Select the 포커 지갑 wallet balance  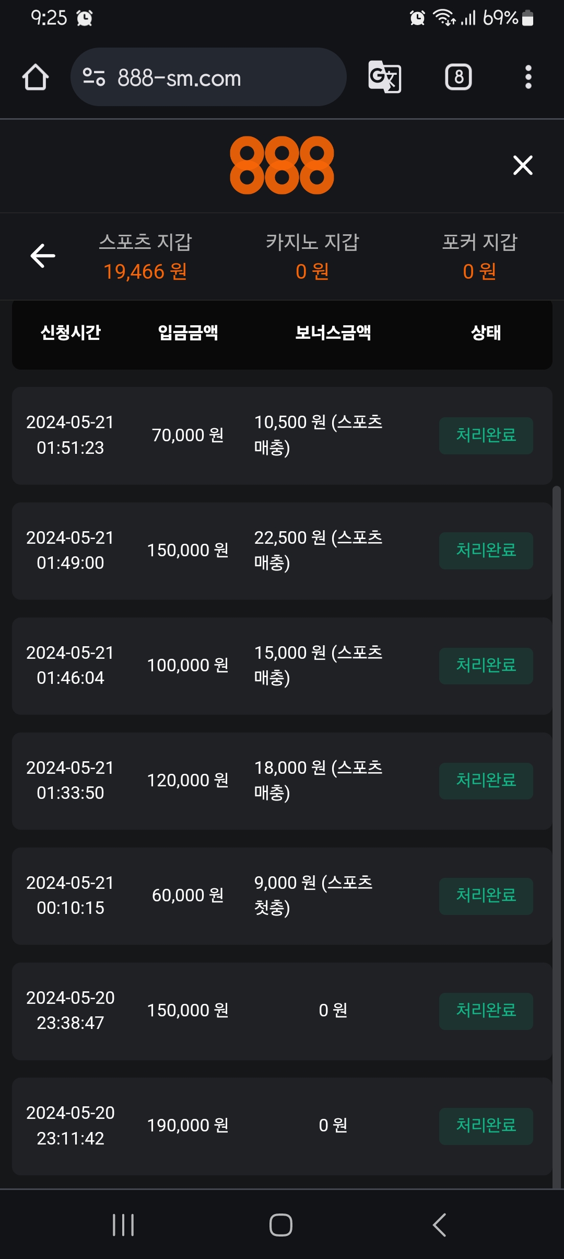click(x=479, y=257)
